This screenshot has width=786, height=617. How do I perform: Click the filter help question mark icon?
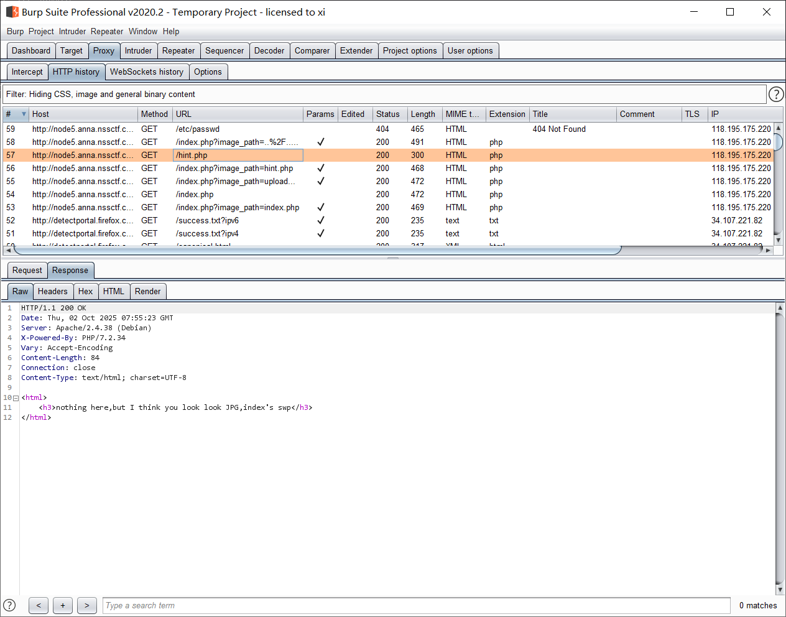tap(775, 94)
